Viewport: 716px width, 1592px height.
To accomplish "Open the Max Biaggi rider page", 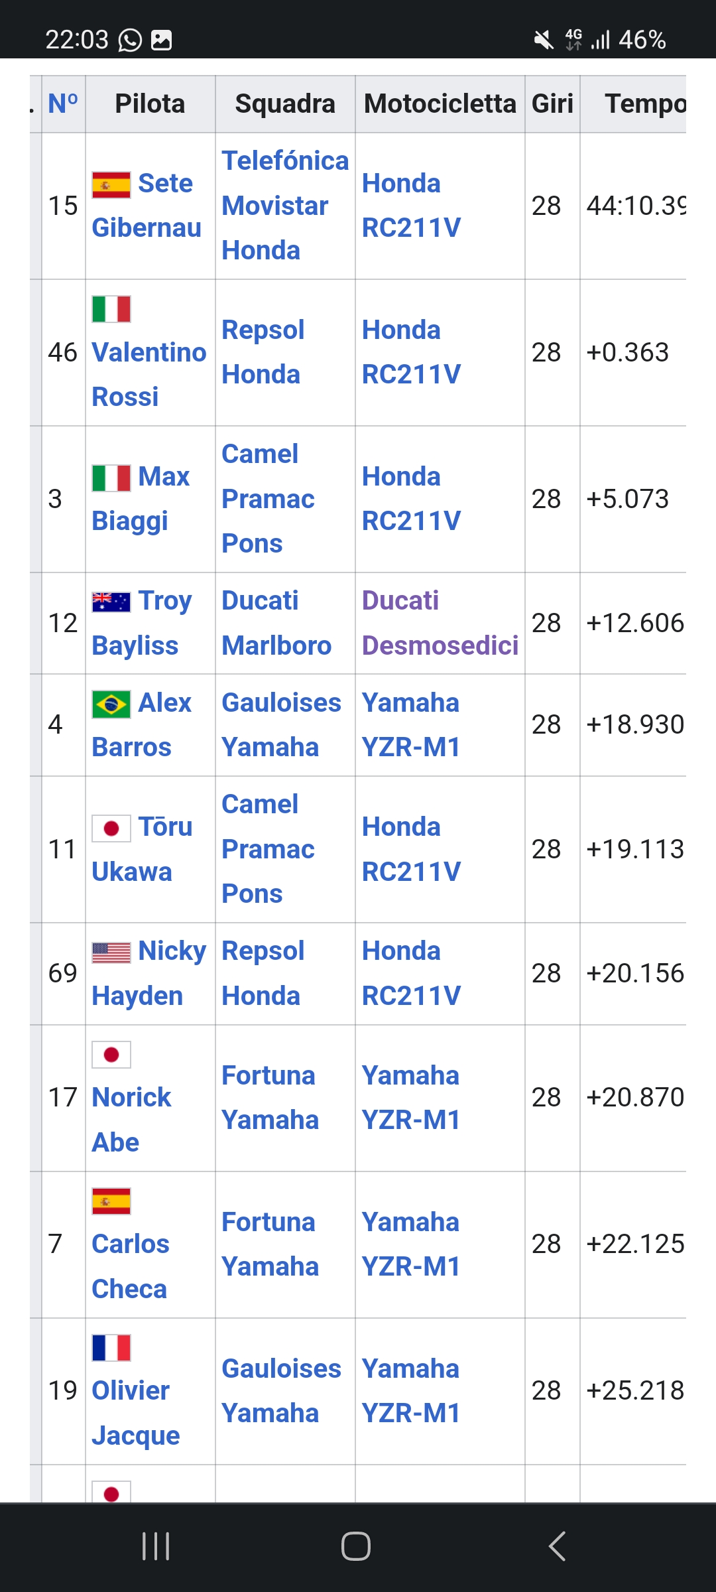I will point(141,499).
